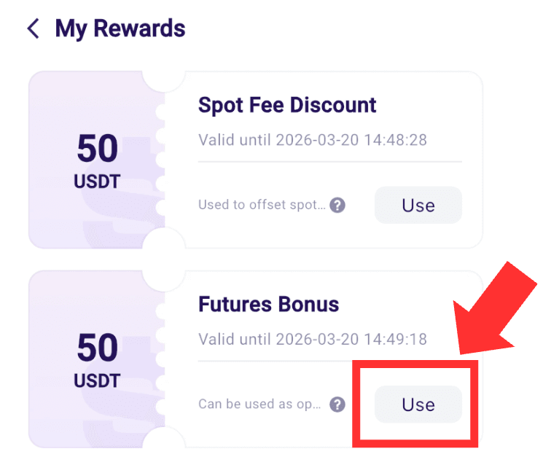Image resolution: width=551 pixels, height=465 pixels.
Task: Click USDT label on Futures Bonus coupon
Action: click(x=97, y=381)
